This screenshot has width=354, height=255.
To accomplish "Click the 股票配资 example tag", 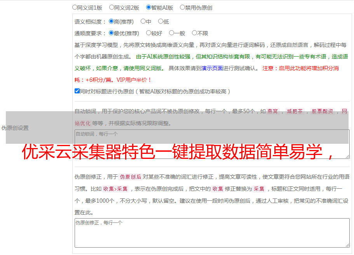I will click(323, 111).
